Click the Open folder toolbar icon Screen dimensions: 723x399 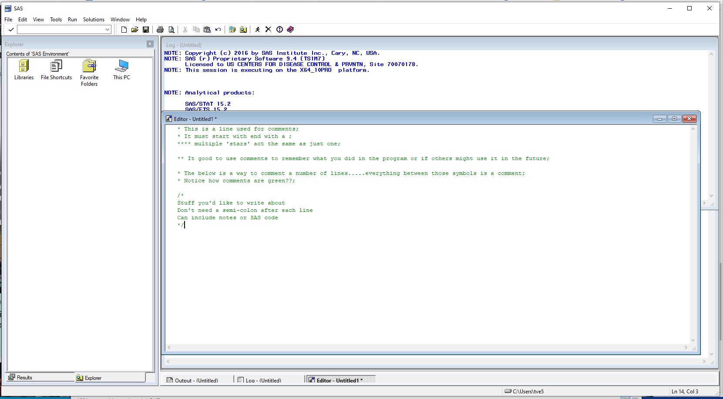point(135,30)
